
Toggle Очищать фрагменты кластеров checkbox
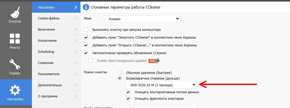128,98
